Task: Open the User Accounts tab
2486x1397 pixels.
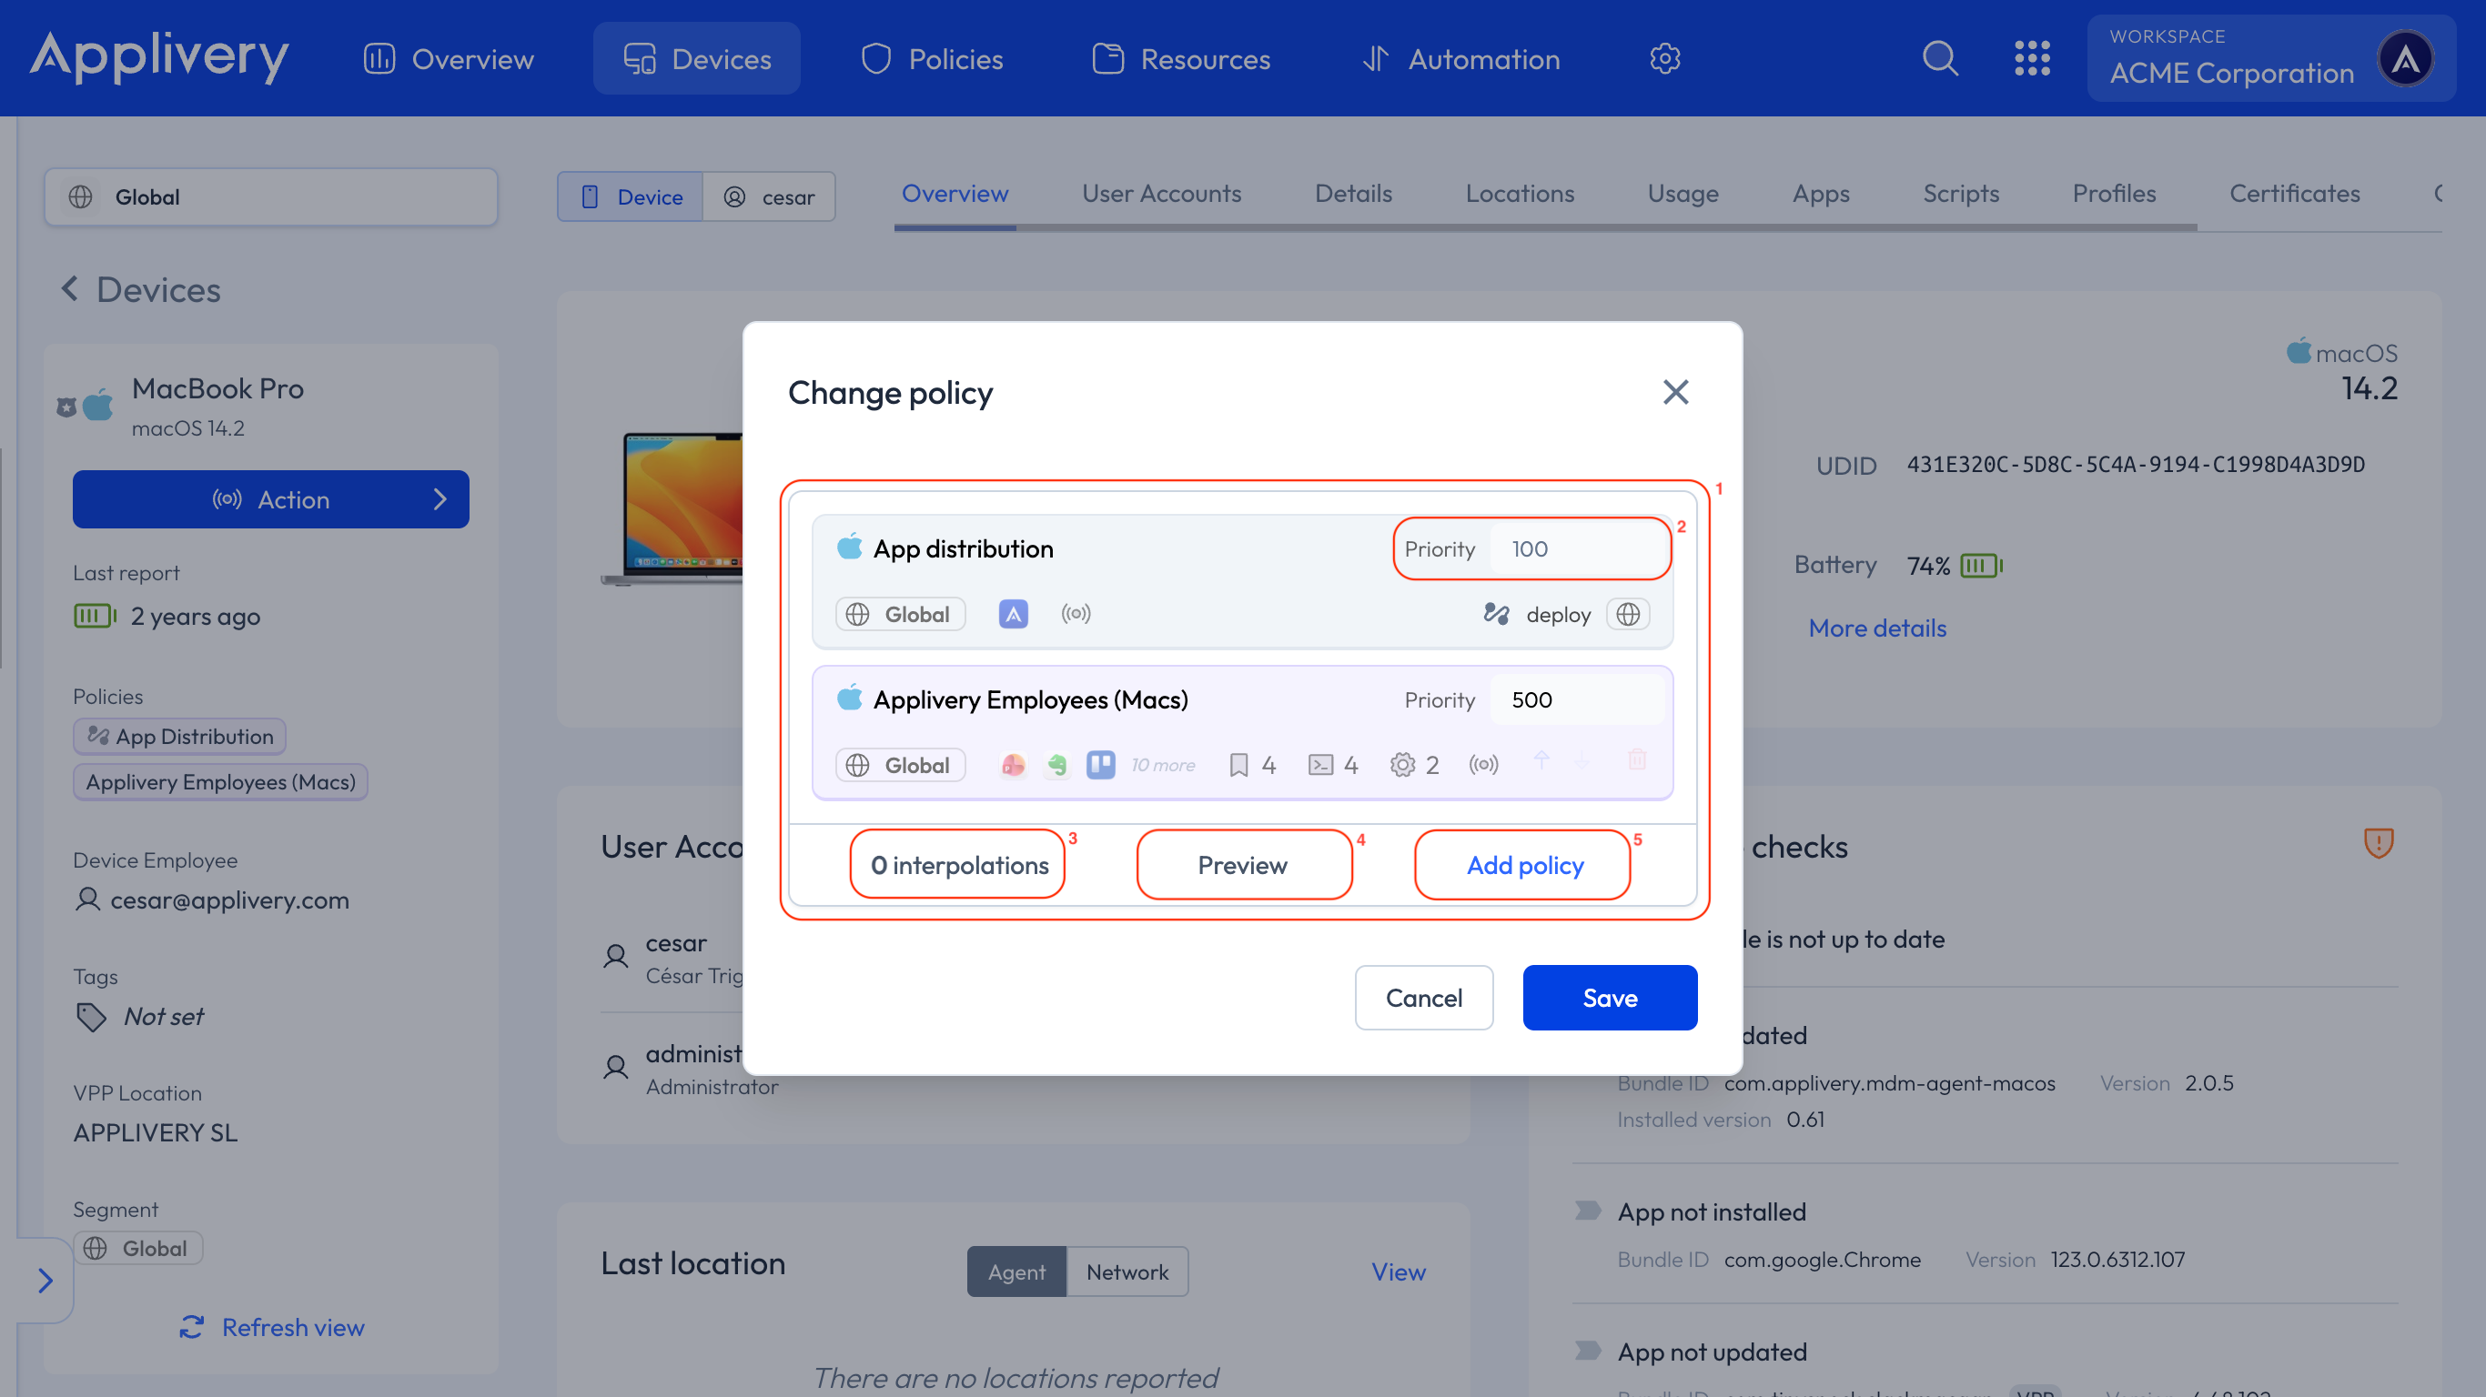Action: pos(1161,193)
